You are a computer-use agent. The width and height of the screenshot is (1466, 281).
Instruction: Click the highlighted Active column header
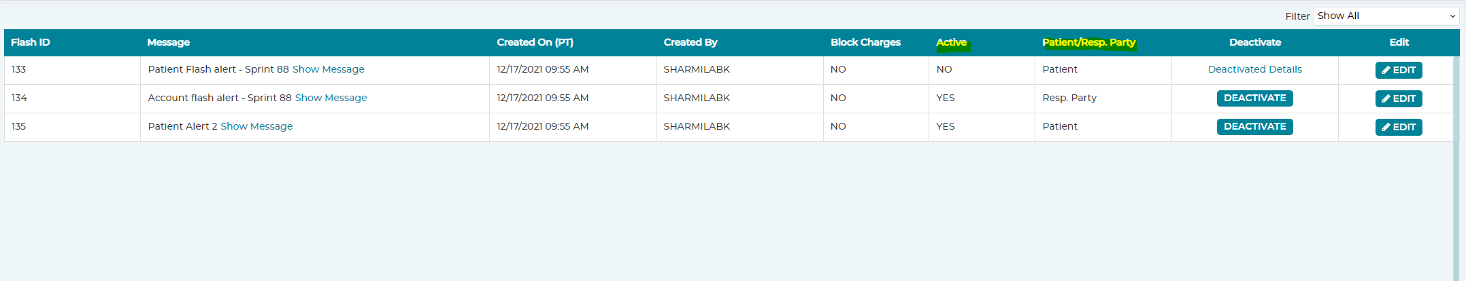[x=951, y=42]
